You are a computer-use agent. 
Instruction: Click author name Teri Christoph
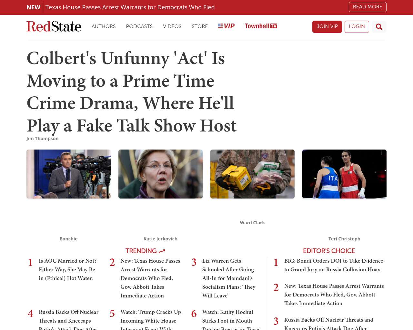coord(344,239)
